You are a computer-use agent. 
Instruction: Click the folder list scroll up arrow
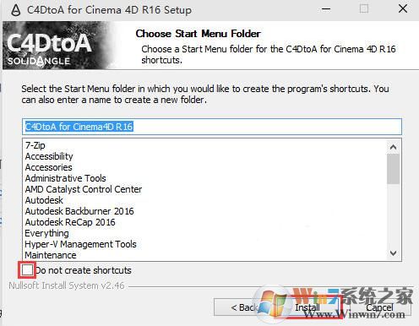click(x=393, y=147)
